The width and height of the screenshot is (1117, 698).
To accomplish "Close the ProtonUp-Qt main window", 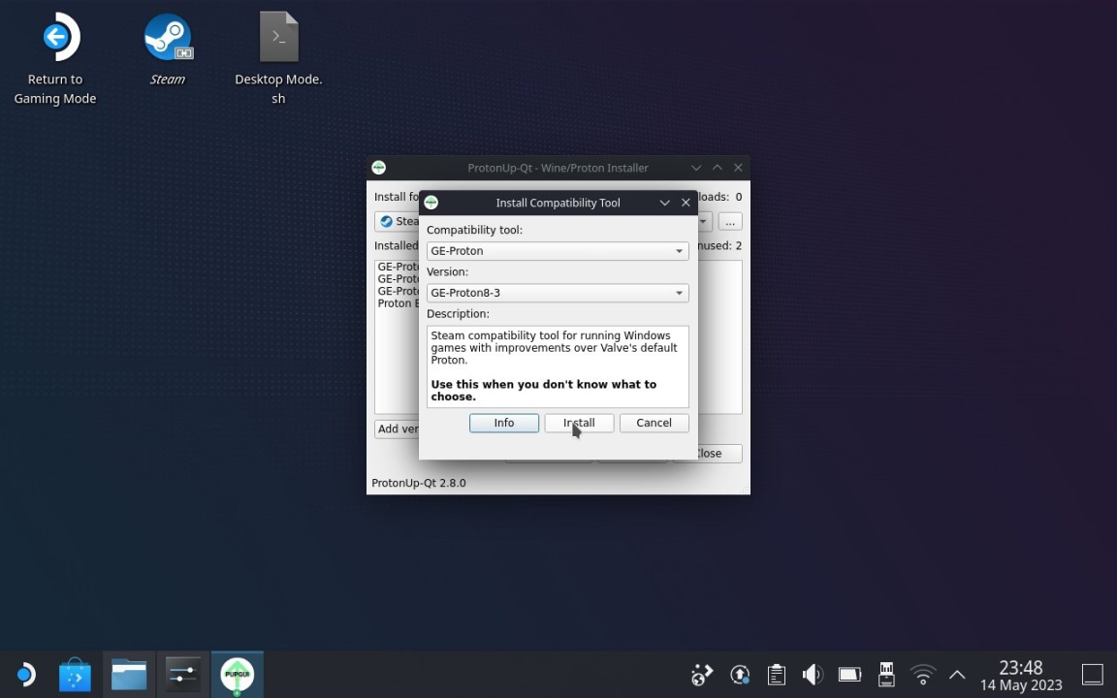I will click(738, 168).
